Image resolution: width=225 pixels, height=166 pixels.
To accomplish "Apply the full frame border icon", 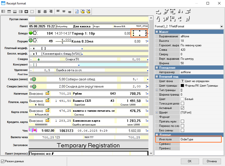I will click(26, 11).
